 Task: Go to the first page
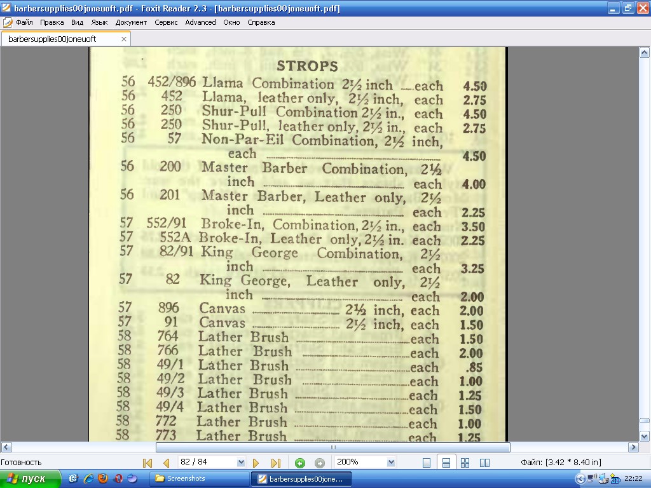pos(147,463)
